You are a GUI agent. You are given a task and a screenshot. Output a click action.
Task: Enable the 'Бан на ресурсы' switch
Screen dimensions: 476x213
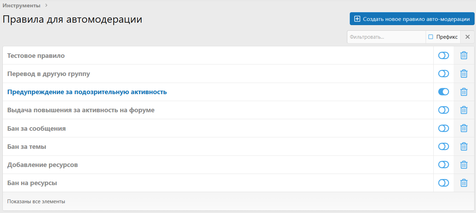click(443, 183)
